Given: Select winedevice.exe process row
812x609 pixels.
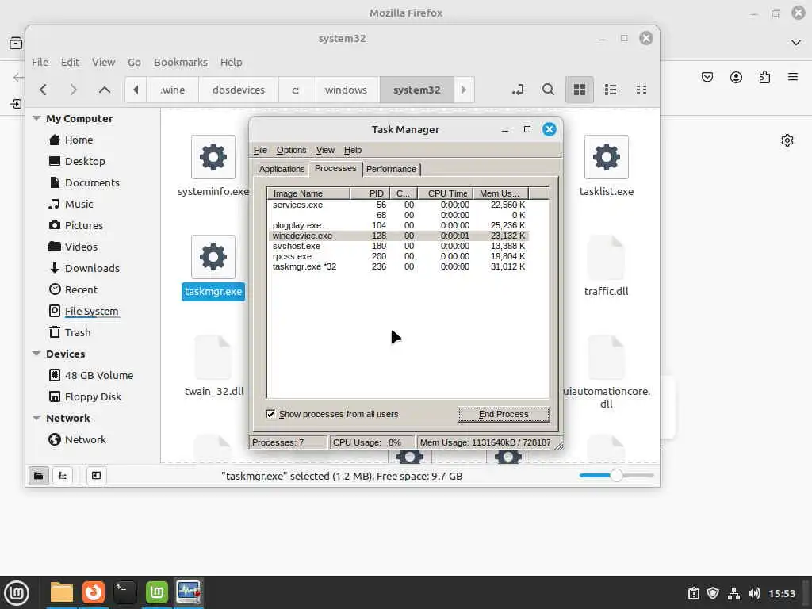Looking at the screenshot, I should click(x=398, y=236).
